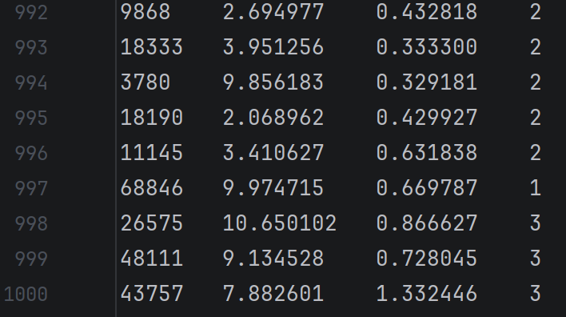Click value 7.882601
566x317 pixels.
tap(273, 293)
